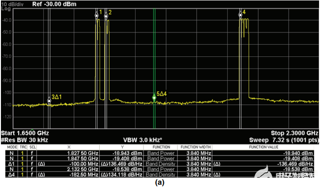Click the -120 amplitude axis label

8,117
